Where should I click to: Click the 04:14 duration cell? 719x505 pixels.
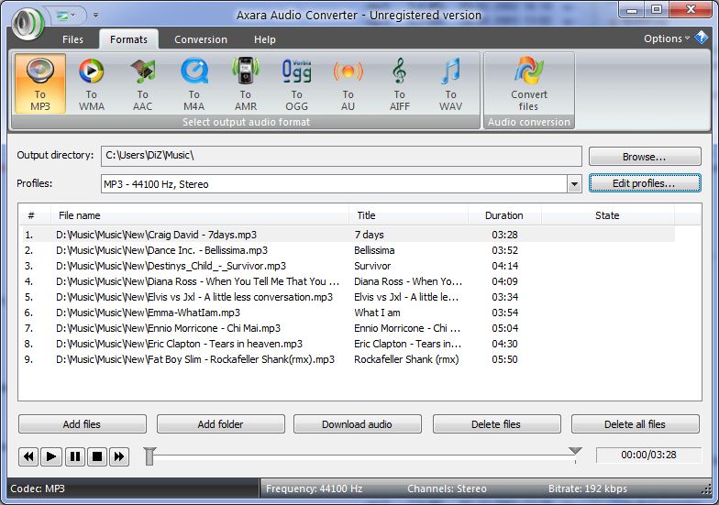(504, 266)
